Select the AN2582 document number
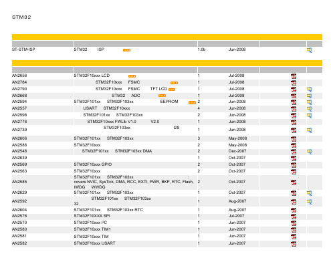 (x=19, y=243)
